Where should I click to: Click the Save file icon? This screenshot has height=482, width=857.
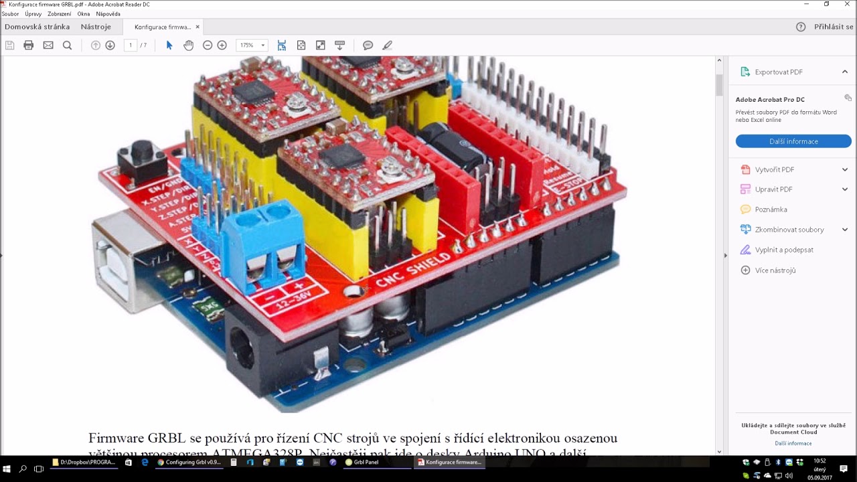click(9, 46)
